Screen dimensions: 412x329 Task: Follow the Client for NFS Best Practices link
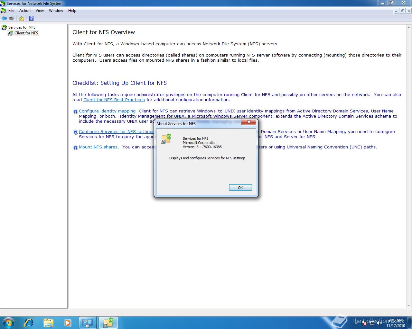coord(114,100)
